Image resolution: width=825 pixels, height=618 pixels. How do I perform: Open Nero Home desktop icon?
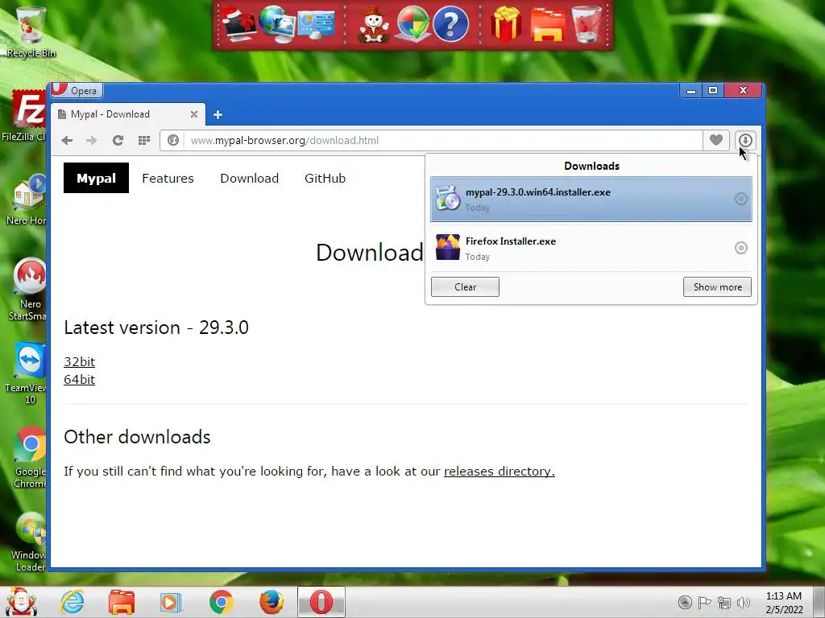click(25, 200)
